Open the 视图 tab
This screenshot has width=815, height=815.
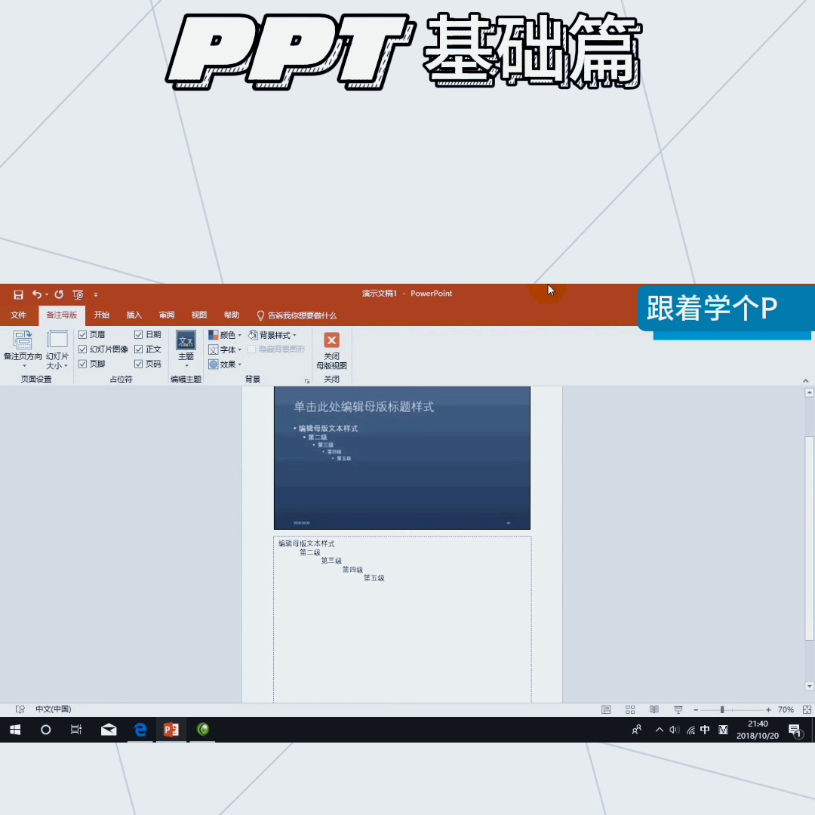(199, 315)
